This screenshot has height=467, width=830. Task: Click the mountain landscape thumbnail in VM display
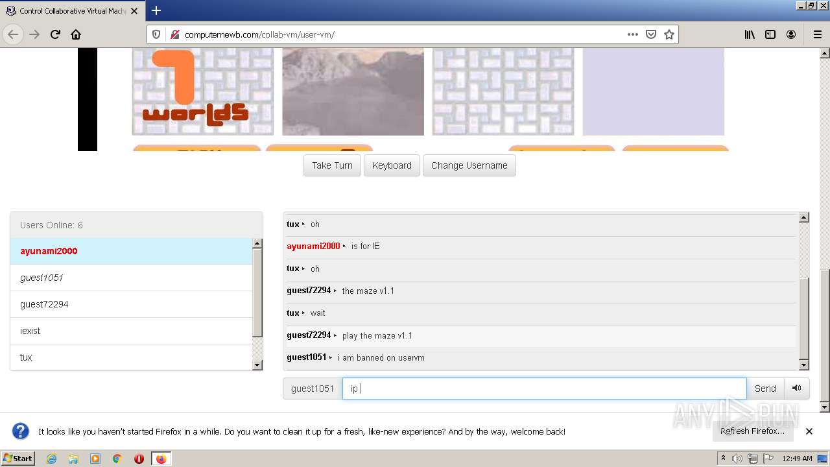pos(353,91)
